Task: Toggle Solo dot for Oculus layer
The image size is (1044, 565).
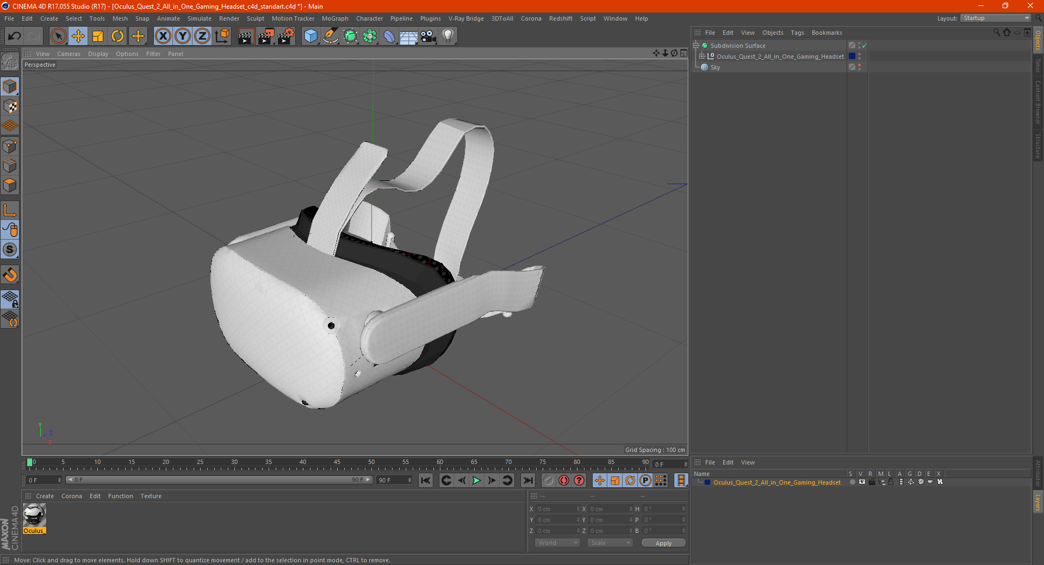Action: point(852,482)
